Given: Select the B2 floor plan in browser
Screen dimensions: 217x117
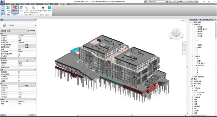Looking at the screenshot, I should 198,52.
